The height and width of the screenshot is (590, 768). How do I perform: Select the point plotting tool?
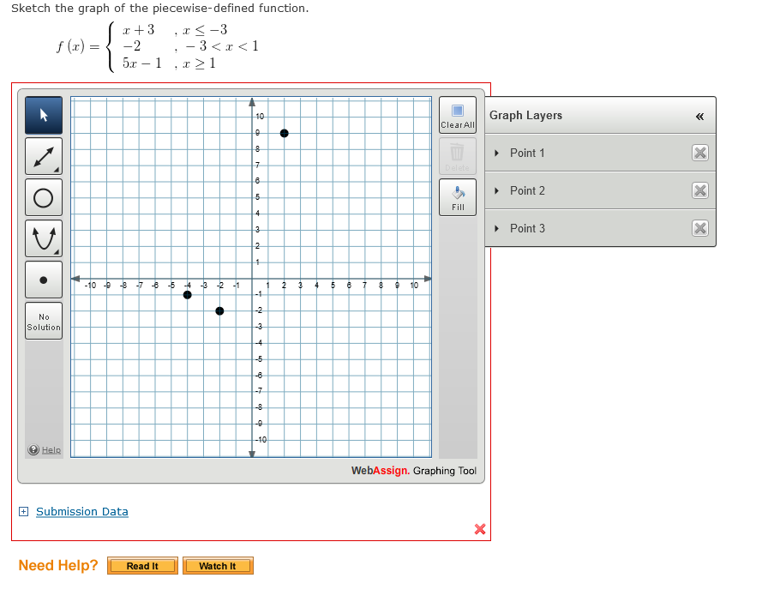[43, 280]
